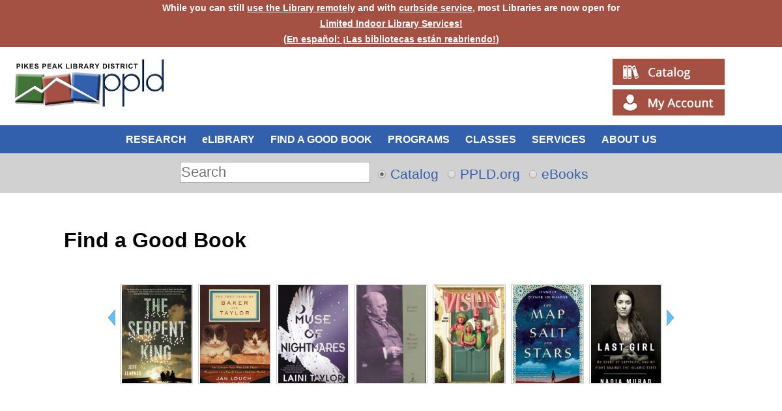Show previous books with left carousel arrow
The width and height of the screenshot is (782, 411).
[x=111, y=318]
